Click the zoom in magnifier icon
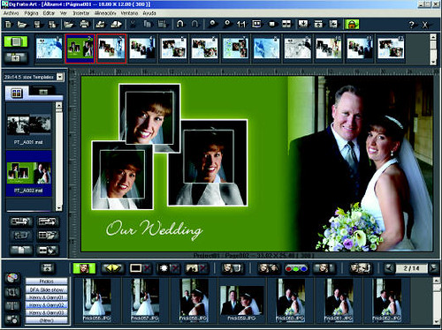 click(212, 24)
